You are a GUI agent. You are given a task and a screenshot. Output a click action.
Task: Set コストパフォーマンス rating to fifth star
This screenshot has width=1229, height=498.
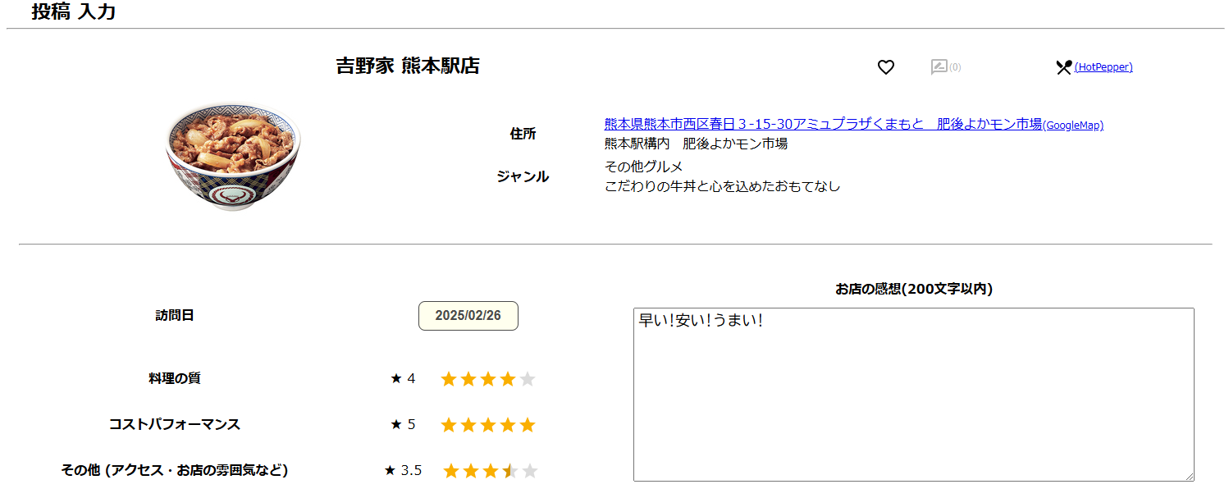pyautogui.click(x=528, y=425)
